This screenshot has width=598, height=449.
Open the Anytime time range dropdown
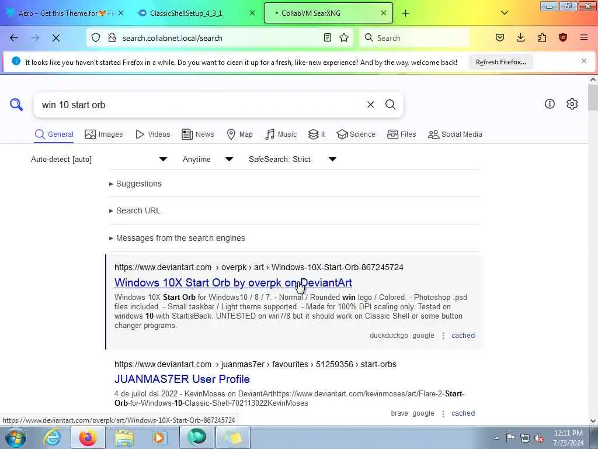[x=207, y=159]
